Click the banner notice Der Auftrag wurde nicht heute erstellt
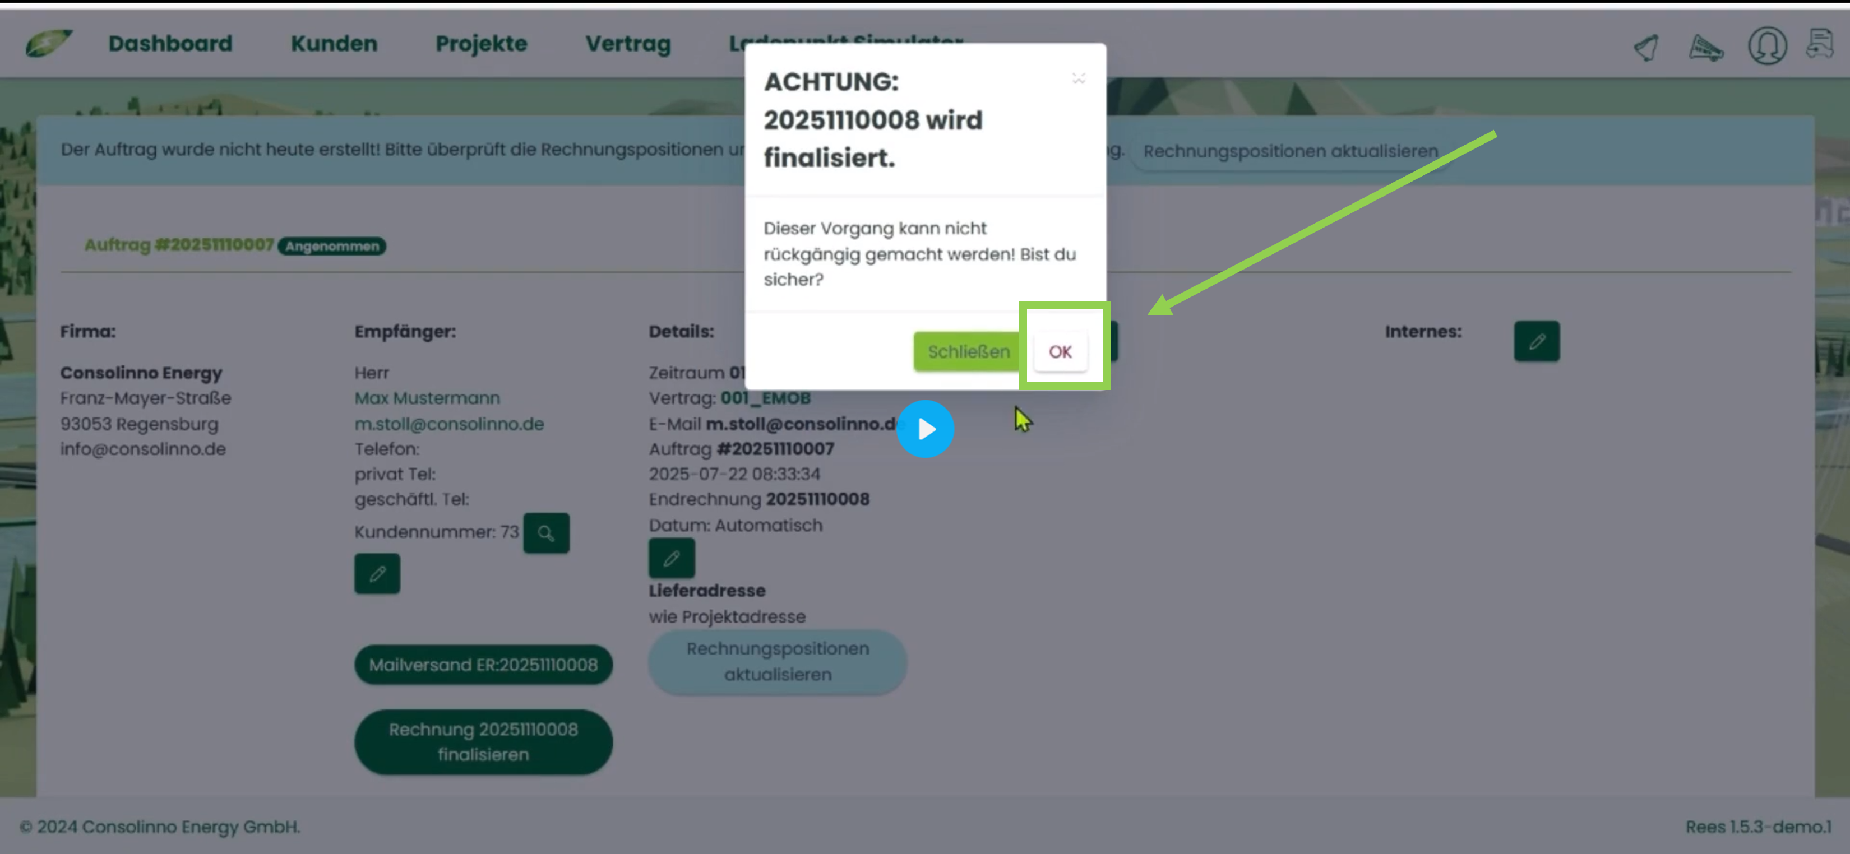1850x854 pixels. click(x=402, y=149)
